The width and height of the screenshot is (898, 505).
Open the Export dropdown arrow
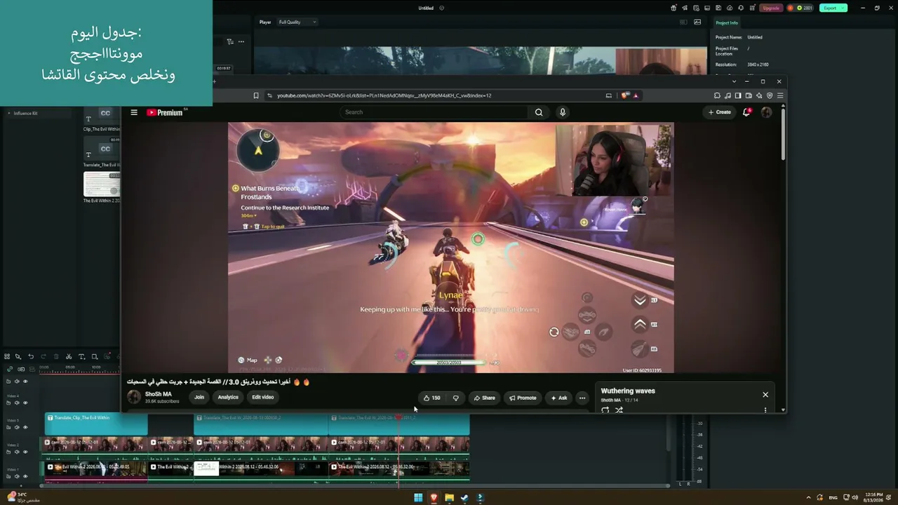tap(843, 8)
